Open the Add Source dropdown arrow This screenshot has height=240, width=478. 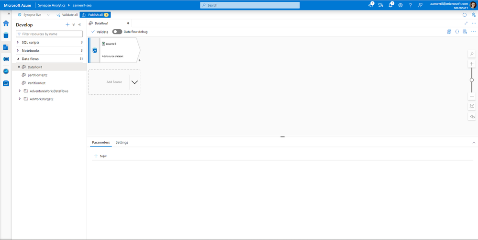tap(134, 82)
